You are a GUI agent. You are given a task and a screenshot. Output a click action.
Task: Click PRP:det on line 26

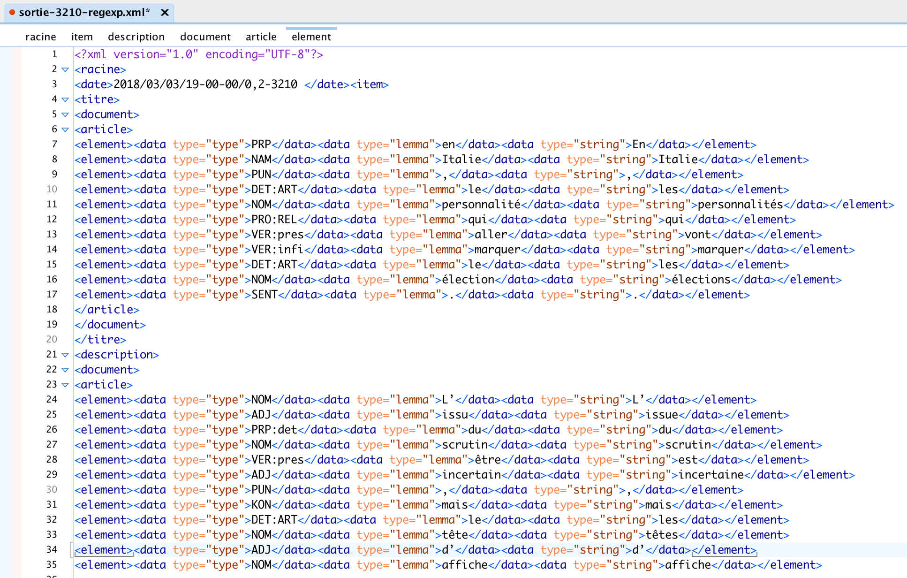pos(274,430)
